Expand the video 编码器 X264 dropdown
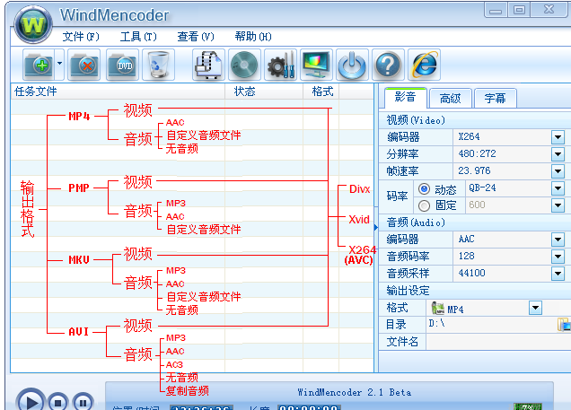Image resolution: width=571 pixels, height=410 pixels. point(558,137)
